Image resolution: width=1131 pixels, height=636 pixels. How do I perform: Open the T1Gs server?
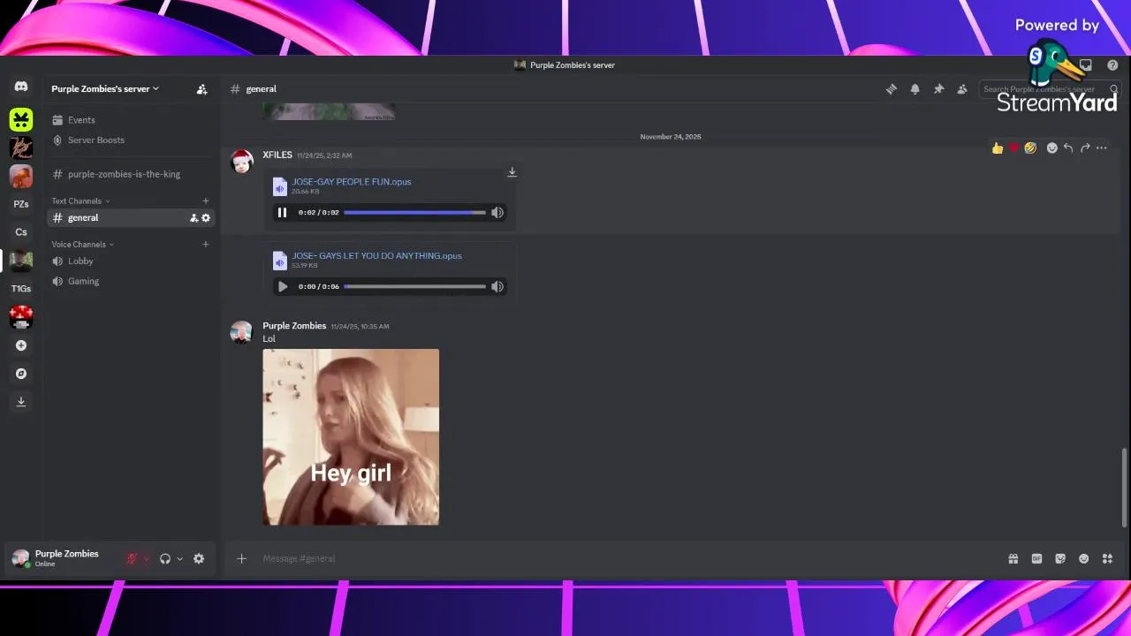(x=21, y=289)
